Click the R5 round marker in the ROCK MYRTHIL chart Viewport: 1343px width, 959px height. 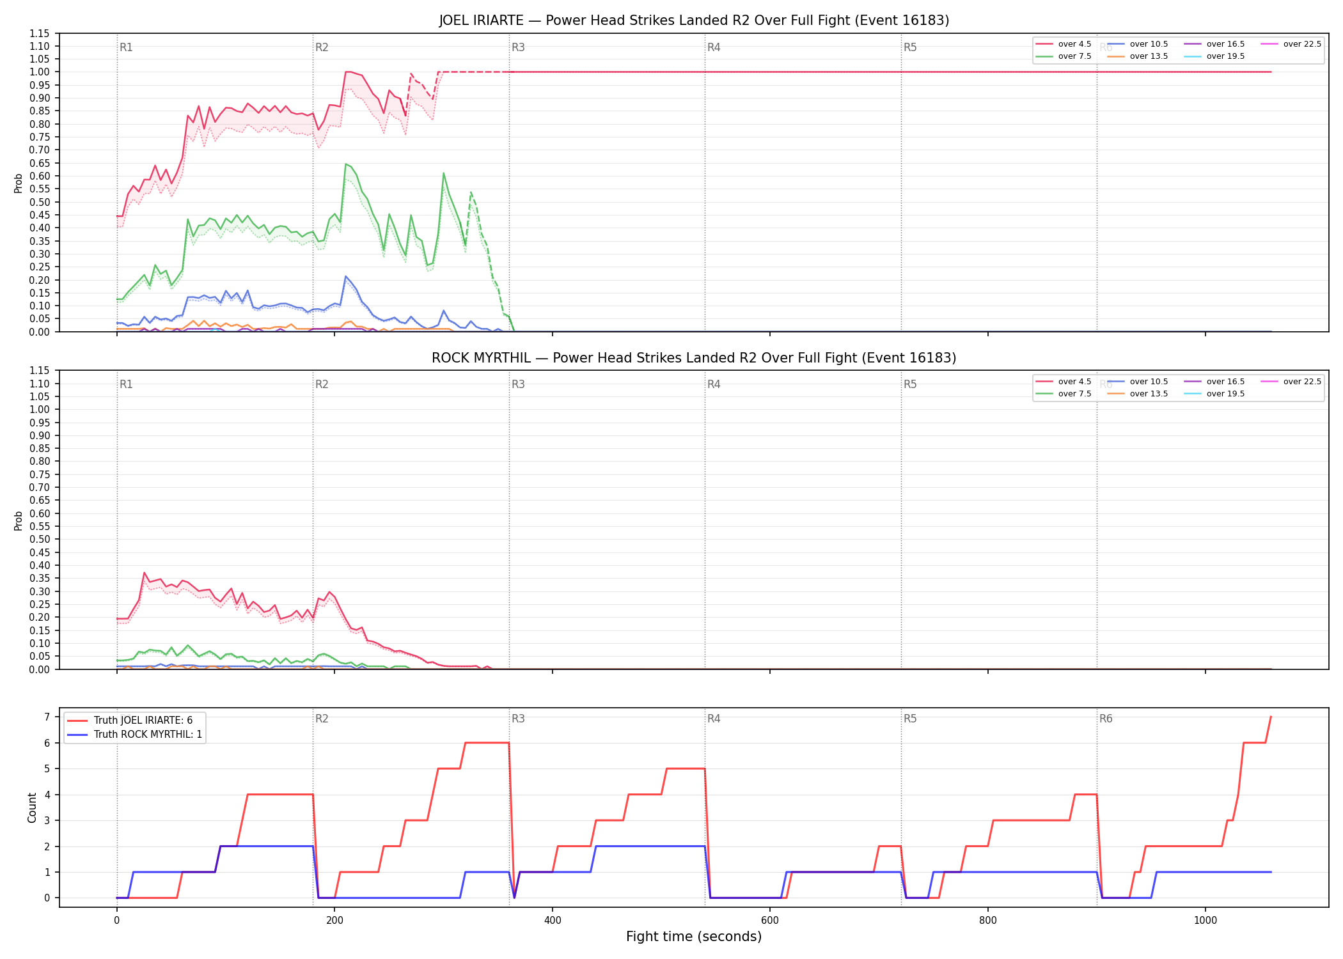point(910,384)
